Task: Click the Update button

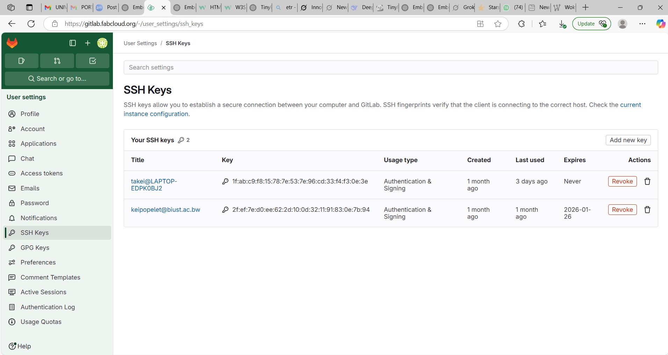Action: pyautogui.click(x=591, y=24)
